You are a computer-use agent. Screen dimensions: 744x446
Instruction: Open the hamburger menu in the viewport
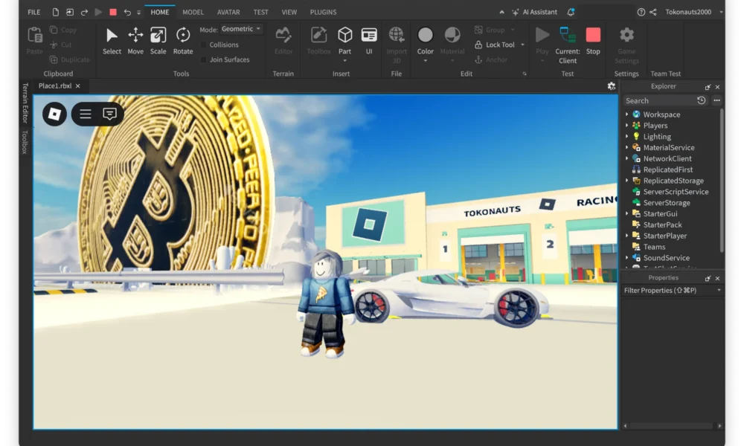tap(86, 114)
